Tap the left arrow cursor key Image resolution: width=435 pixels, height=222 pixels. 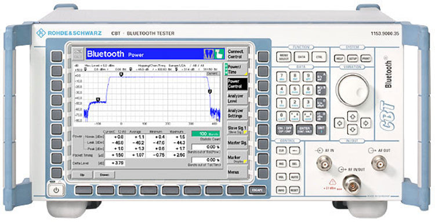pyautogui.click(x=339, y=123)
